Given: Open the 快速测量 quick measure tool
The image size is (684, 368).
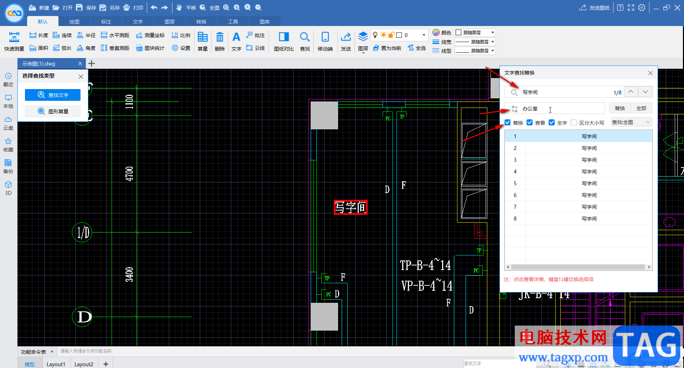Looking at the screenshot, I should pyautogui.click(x=14, y=41).
